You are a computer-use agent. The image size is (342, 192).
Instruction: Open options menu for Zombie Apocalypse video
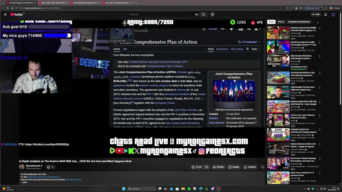[320, 28]
